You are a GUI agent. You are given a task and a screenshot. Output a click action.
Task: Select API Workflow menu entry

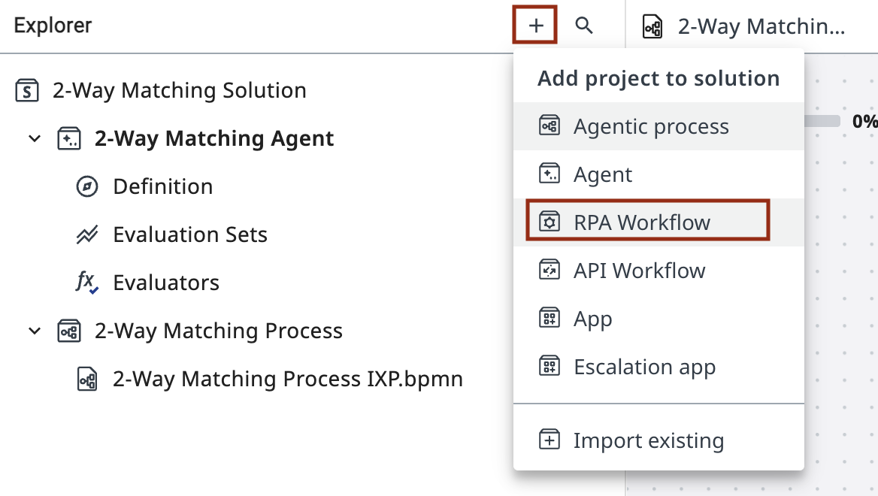pyautogui.click(x=658, y=271)
